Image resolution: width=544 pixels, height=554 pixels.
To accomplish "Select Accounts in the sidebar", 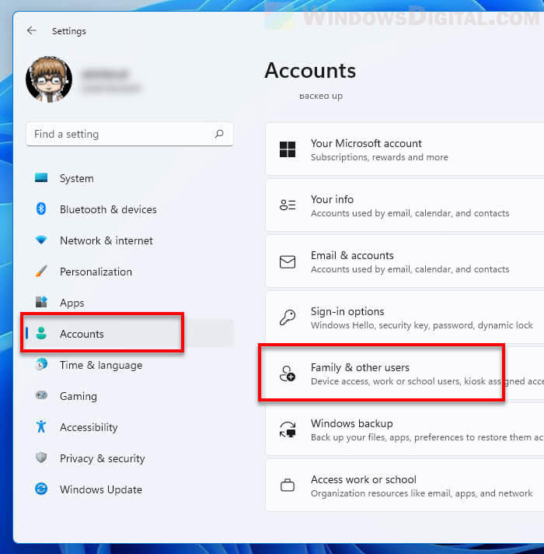I will (130, 334).
